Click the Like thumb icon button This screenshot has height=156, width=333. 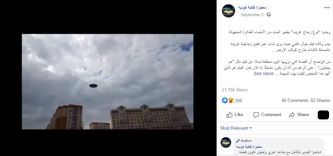coord(229,115)
